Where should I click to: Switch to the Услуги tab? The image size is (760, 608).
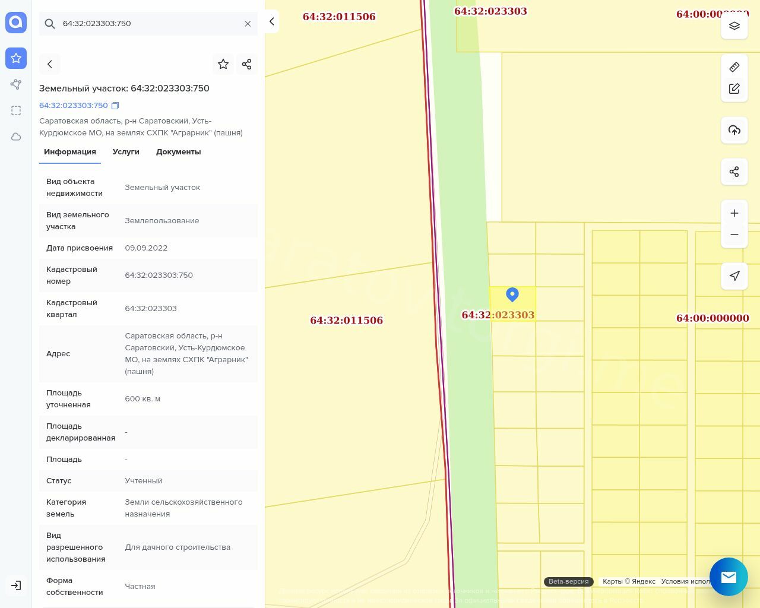[x=126, y=152]
